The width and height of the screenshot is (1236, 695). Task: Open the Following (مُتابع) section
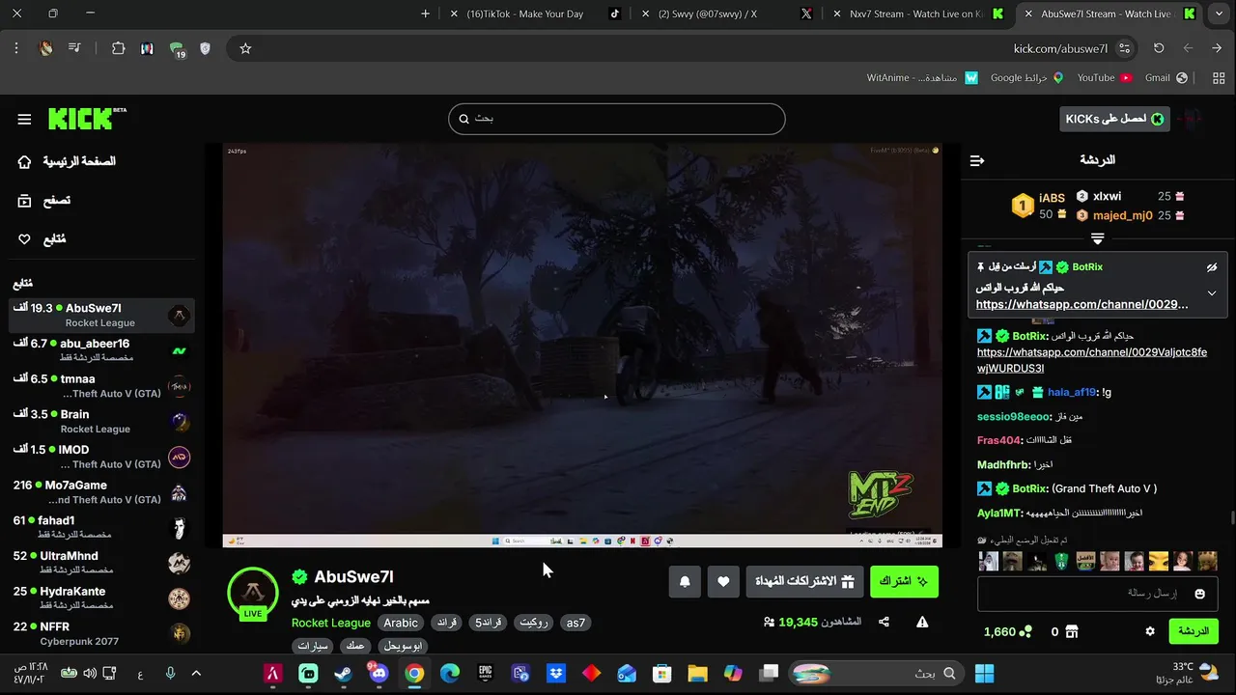point(42,238)
